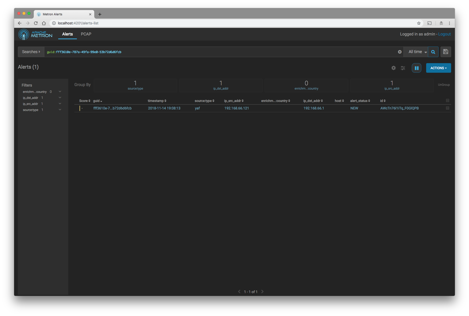Save the current search query
This screenshot has width=469, height=316.
pyautogui.click(x=446, y=52)
